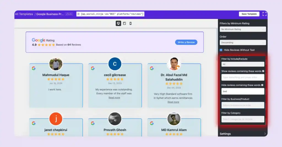This screenshot has height=147, width=282.
Task: Open the Order dropdown set to Descending
Action: (x=243, y=43)
